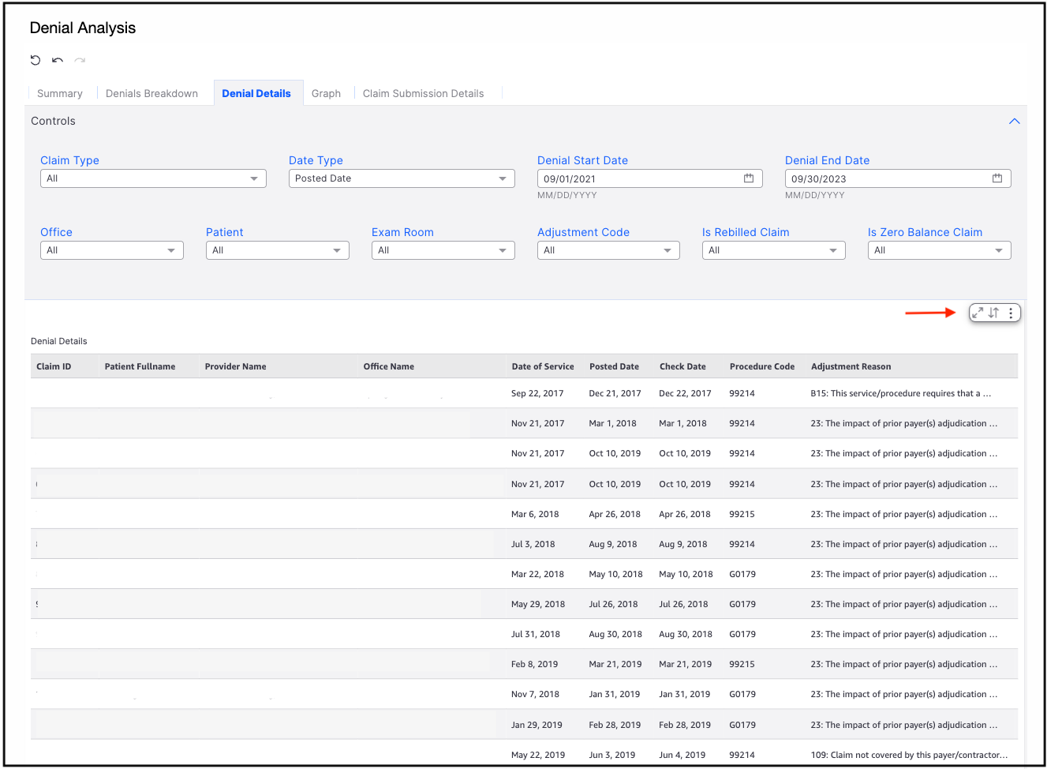
Task: Open the Adjustment Code dropdown
Action: point(608,250)
